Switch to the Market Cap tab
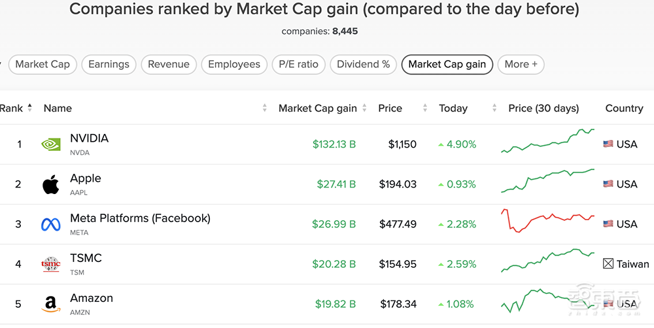The image size is (654, 328). click(x=43, y=64)
